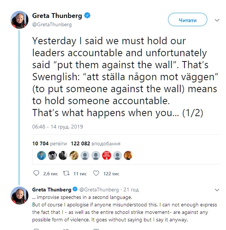Click the blue verified badge in the header

(x=87, y=16)
